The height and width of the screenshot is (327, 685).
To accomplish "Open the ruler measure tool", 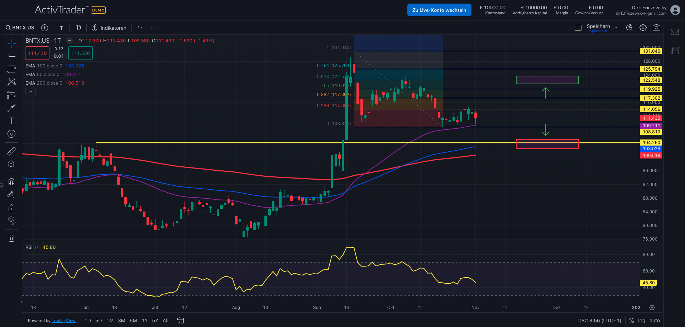I will pyautogui.click(x=11, y=151).
